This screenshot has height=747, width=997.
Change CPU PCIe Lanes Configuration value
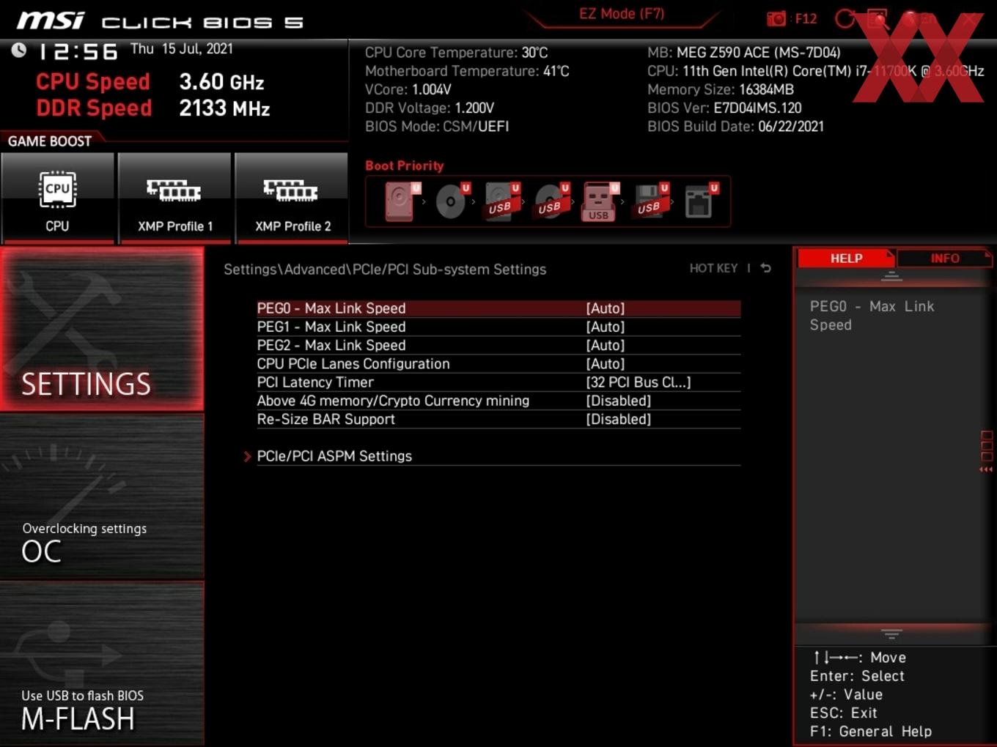605,363
